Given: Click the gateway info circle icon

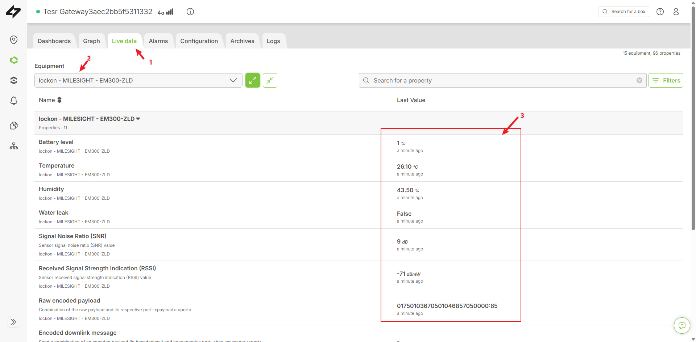Looking at the screenshot, I should pyautogui.click(x=190, y=12).
